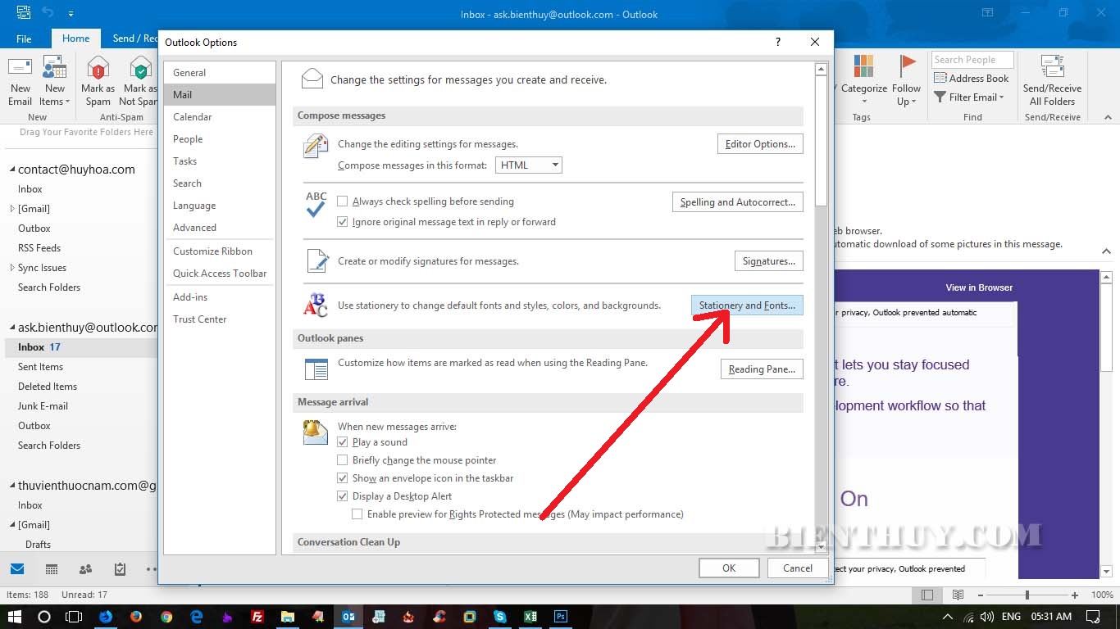
Task: Click the Reading Pane button
Action: pyautogui.click(x=762, y=369)
